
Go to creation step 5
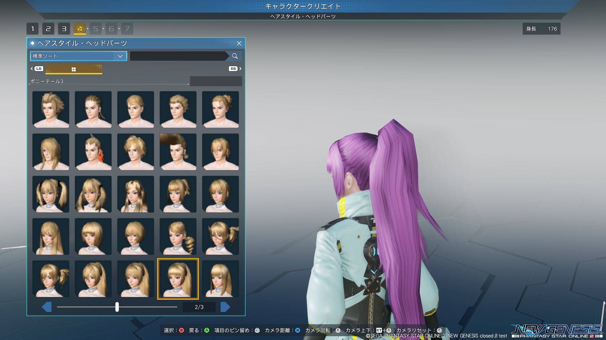96,29
